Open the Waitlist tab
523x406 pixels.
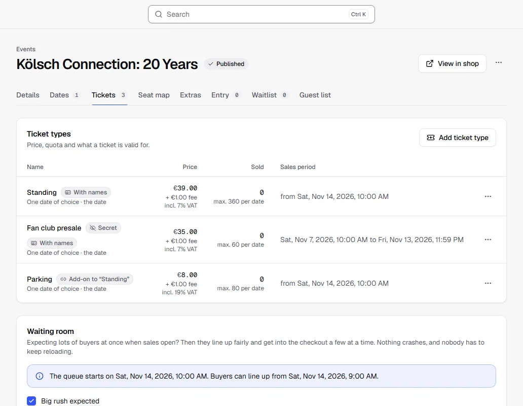[x=270, y=95]
